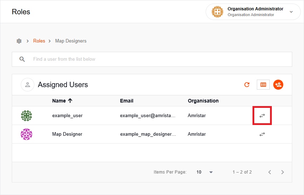This screenshot has width=304, height=195.
Task: Click the Items Per Page label
Action: 170,172
